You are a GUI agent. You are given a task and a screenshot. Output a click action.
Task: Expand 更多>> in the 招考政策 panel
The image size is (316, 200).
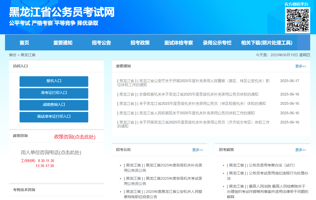tap(301, 150)
